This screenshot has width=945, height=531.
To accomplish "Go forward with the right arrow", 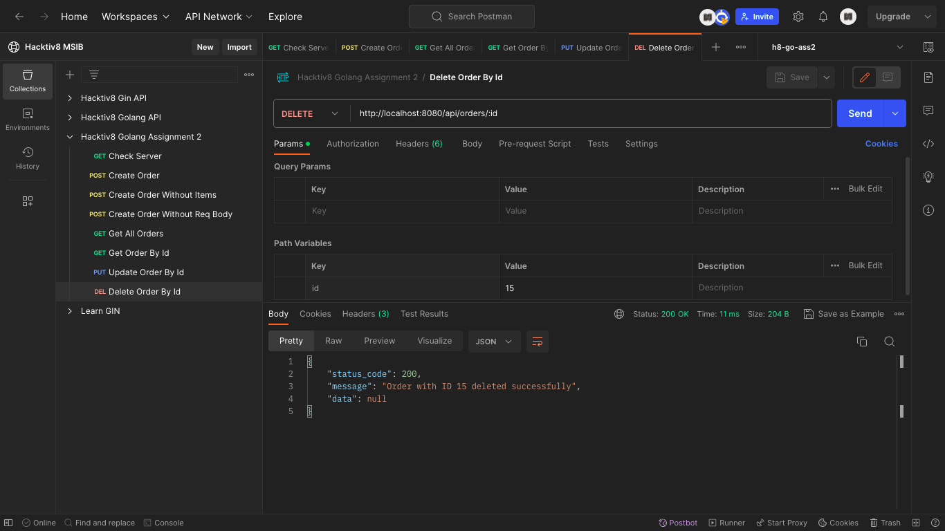I will [44, 17].
